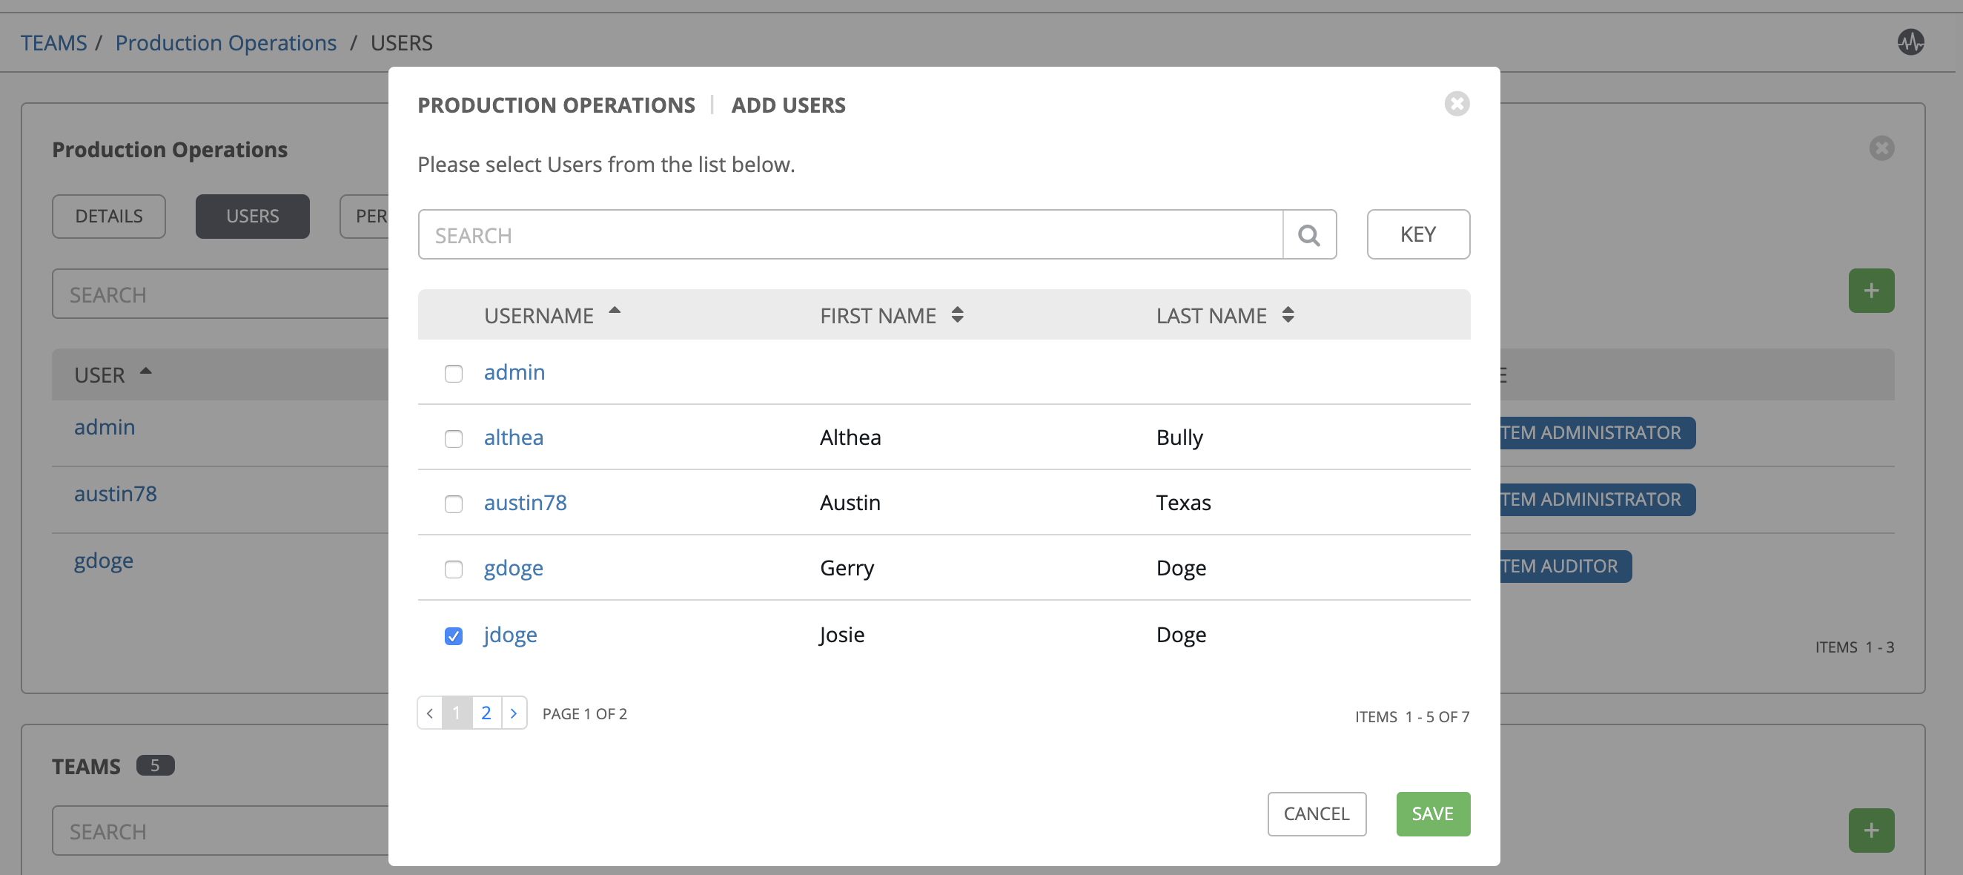
Task: Enable the gdoge user checkbox
Action: pos(453,568)
